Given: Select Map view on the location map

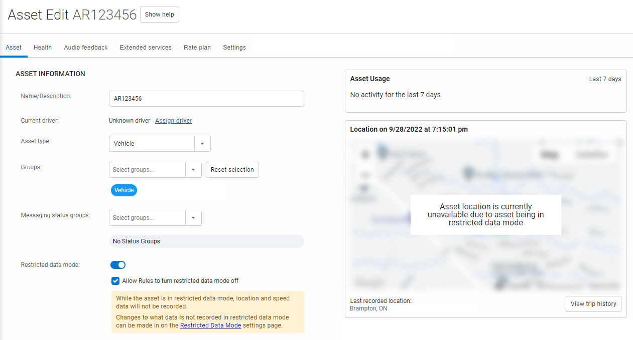Looking at the screenshot, I should coord(550,155).
